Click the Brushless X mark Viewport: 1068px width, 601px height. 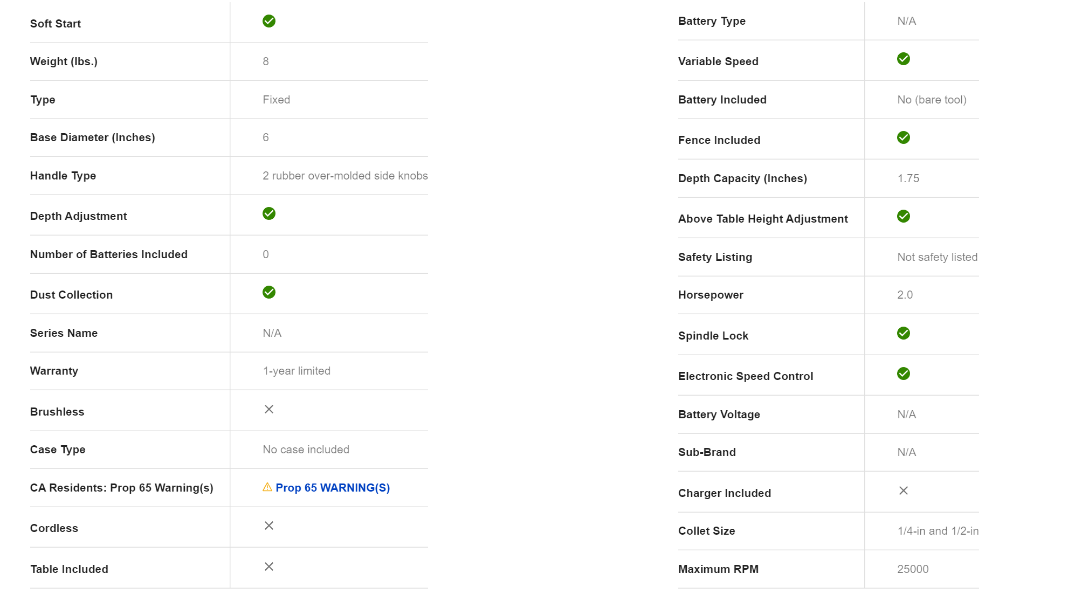[x=268, y=409]
